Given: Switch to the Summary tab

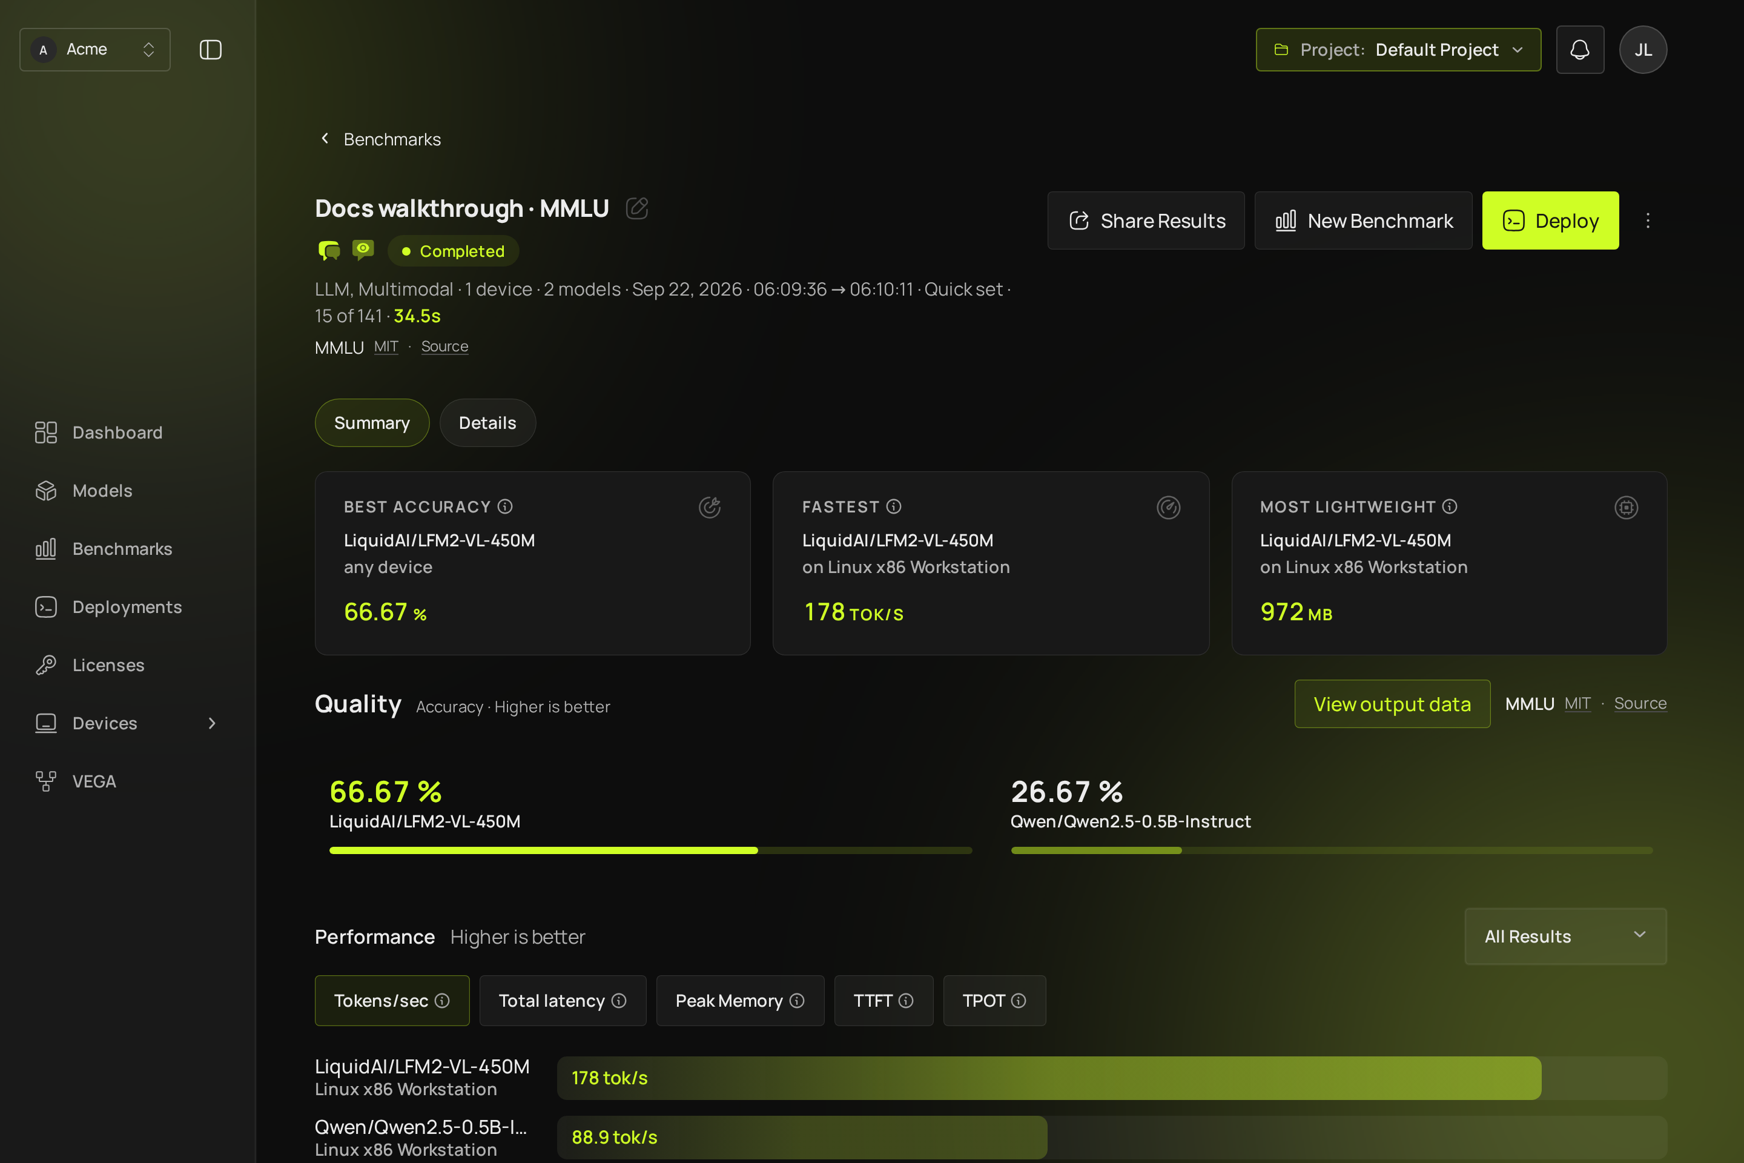Looking at the screenshot, I should coord(371,423).
